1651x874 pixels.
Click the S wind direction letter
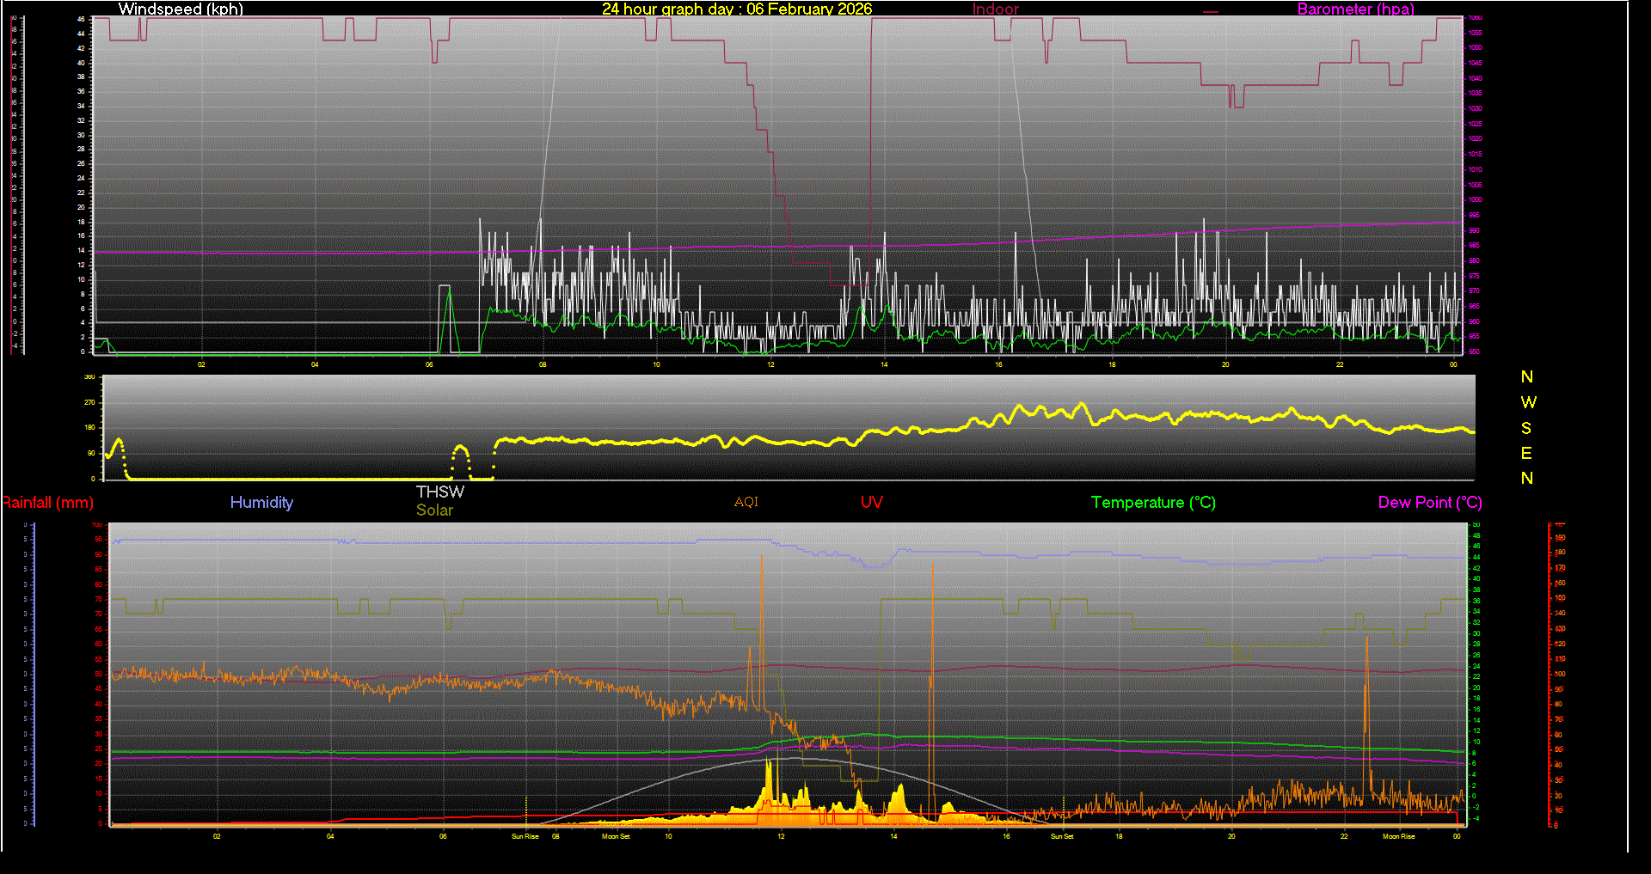click(1526, 428)
